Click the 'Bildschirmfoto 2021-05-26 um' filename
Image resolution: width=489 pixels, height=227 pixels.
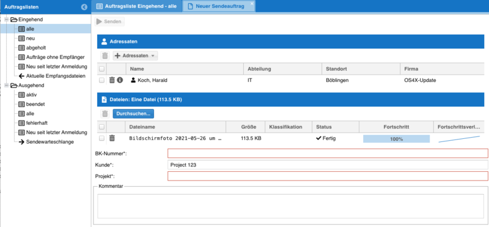(175, 139)
